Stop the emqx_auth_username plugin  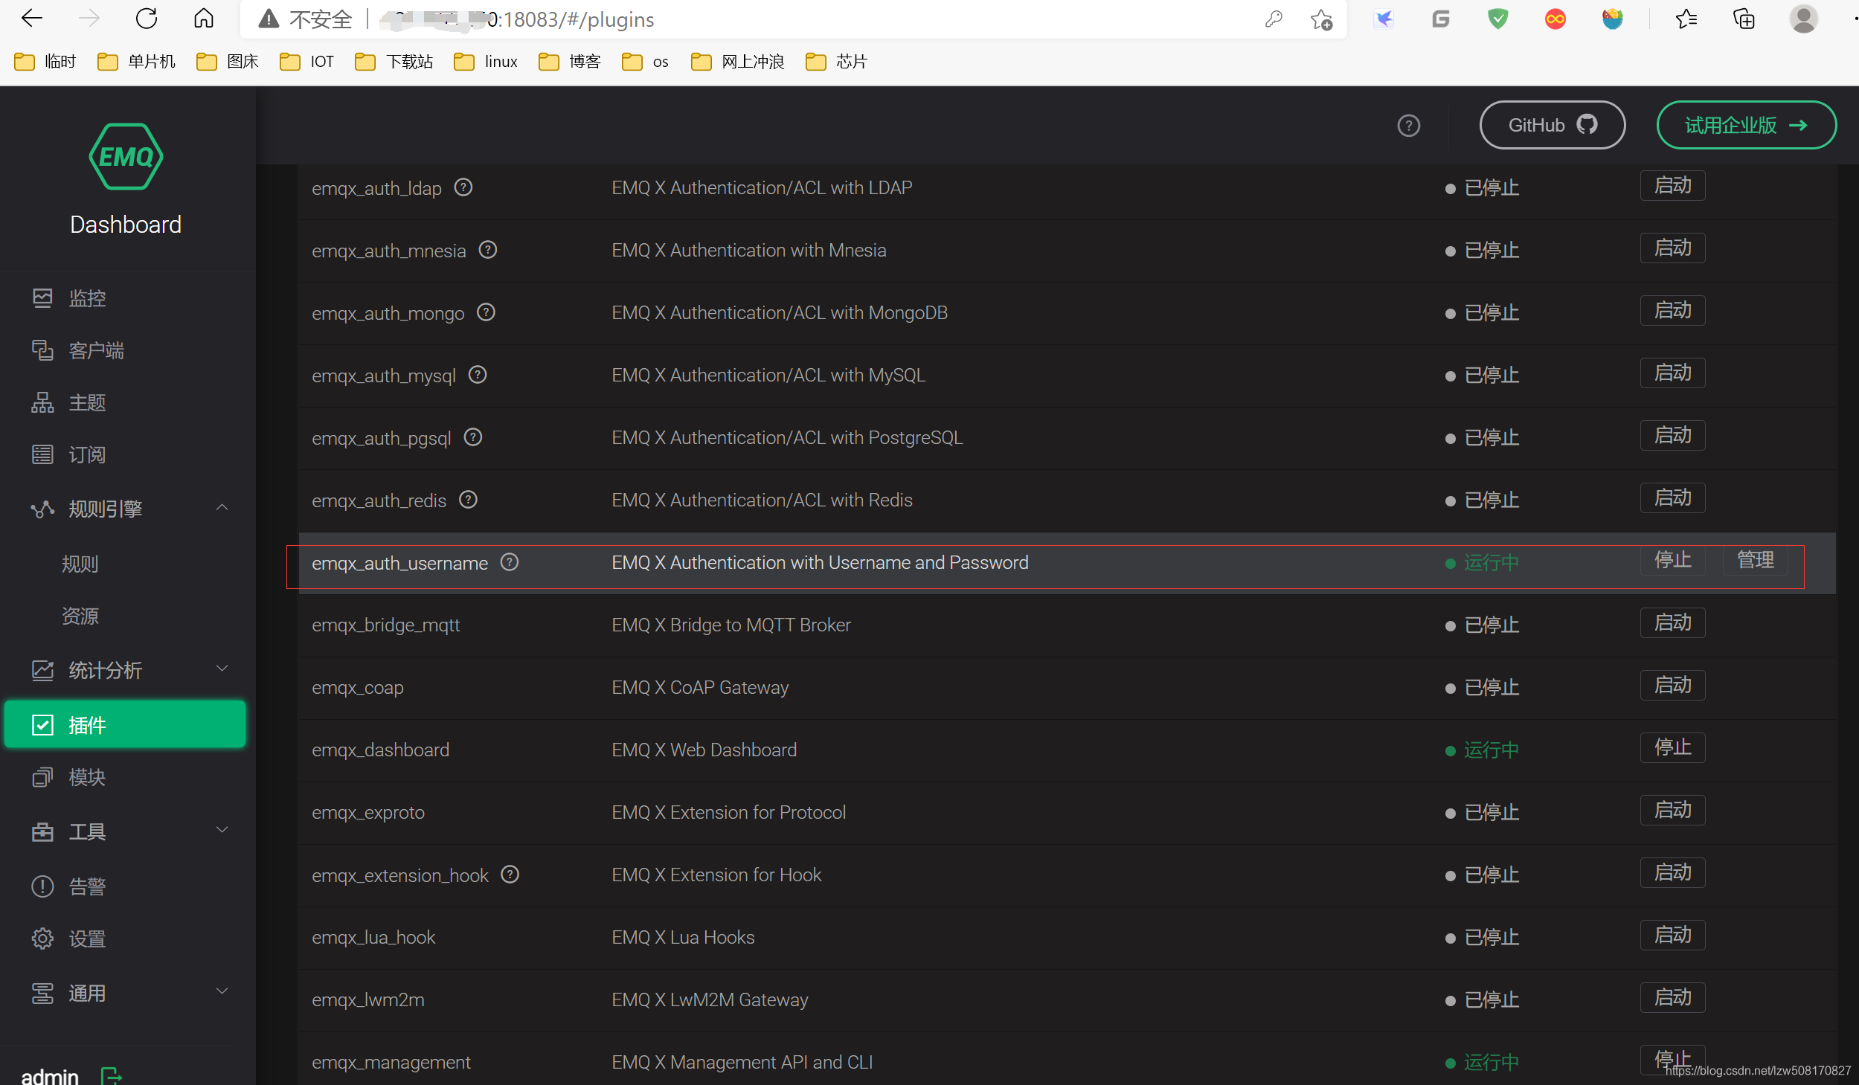(1672, 560)
